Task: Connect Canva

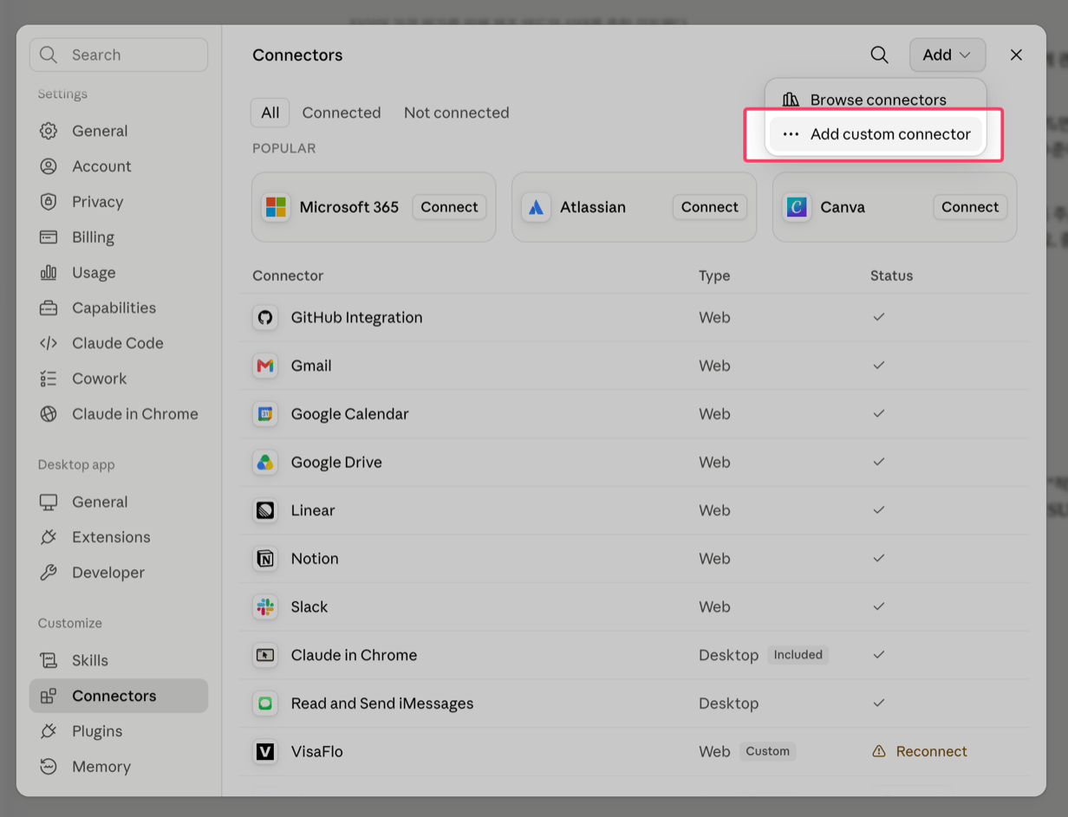Action: coord(970,207)
